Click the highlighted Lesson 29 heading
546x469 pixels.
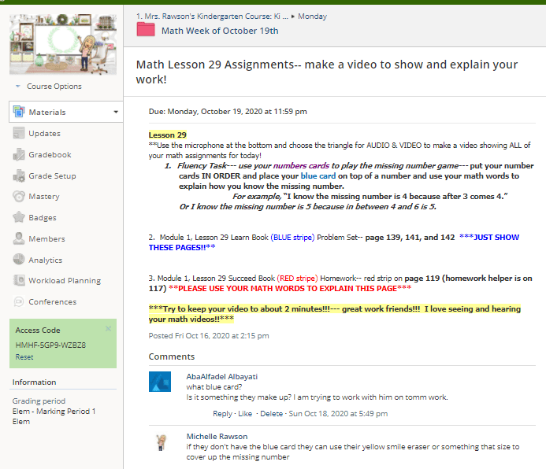(x=168, y=135)
